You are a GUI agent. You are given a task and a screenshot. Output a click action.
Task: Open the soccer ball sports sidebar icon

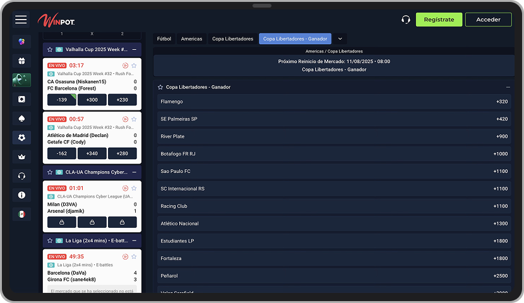[21, 138]
